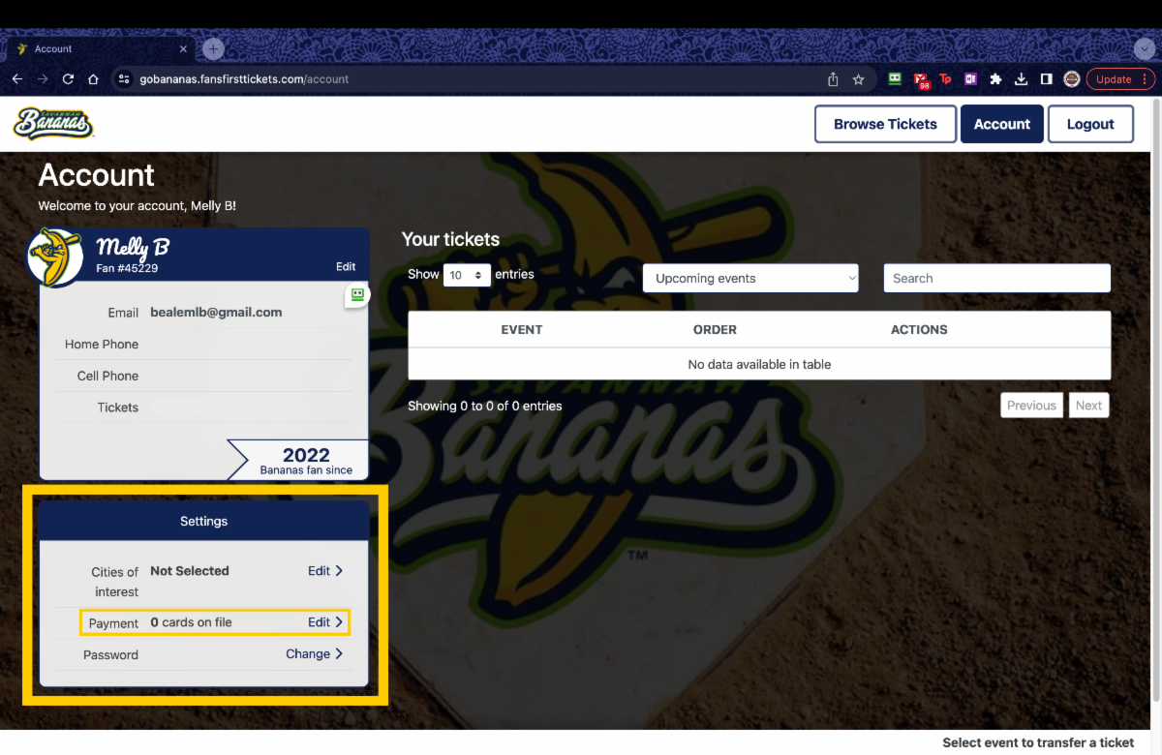Click the address bar URL
This screenshot has height=755, width=1162.
(245, 79)
